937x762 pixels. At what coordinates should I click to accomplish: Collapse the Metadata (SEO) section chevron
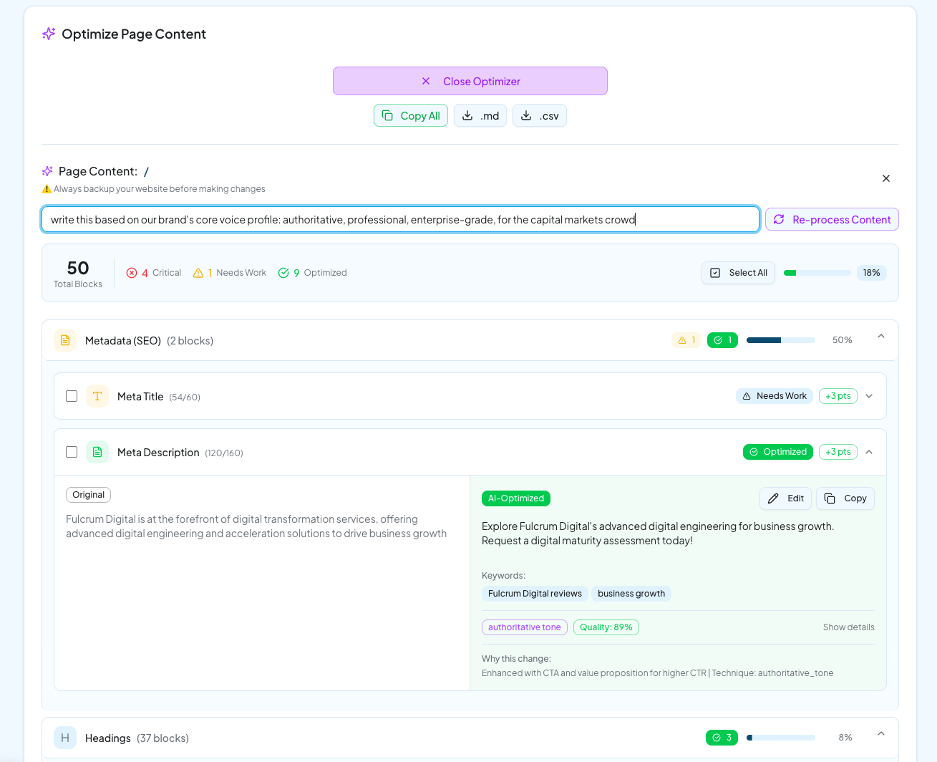(x=881, y=337)
